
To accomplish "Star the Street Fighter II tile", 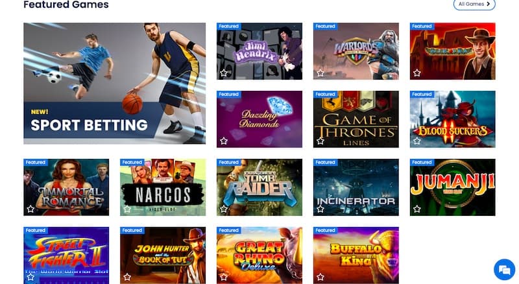I will coord(30,277).
